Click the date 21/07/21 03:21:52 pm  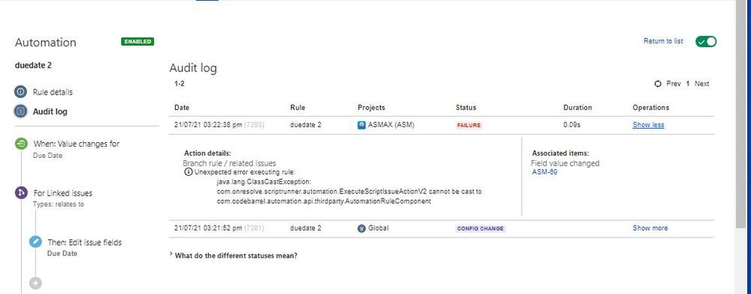(x=208, y=228)
